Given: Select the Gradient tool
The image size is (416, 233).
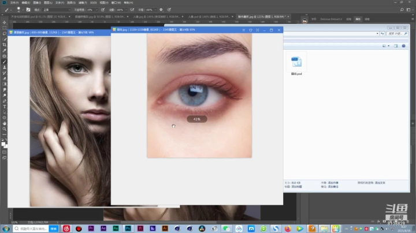Looking at the screenshot, I should point(5,84).
